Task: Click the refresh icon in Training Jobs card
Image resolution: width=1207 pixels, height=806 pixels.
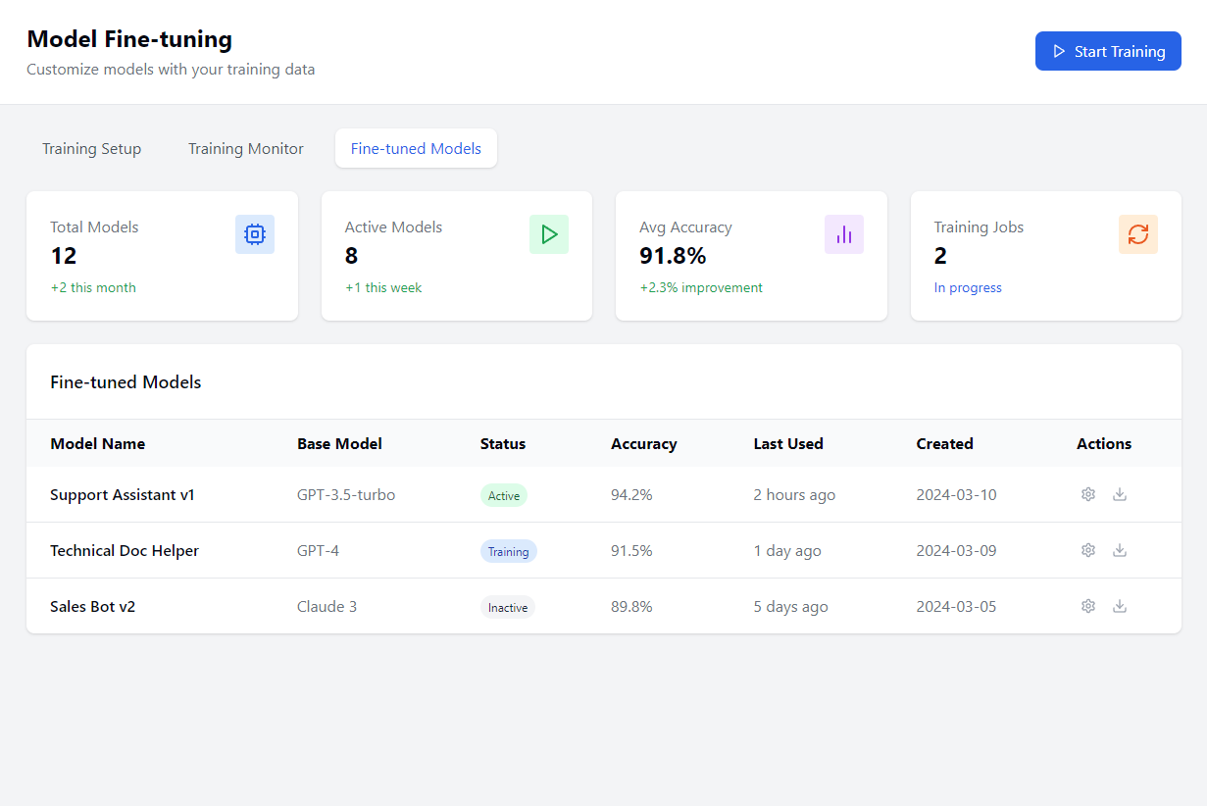Action: pyautogui.click(x=1137, y=234)
